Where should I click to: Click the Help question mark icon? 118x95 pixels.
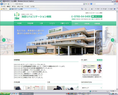115,9
